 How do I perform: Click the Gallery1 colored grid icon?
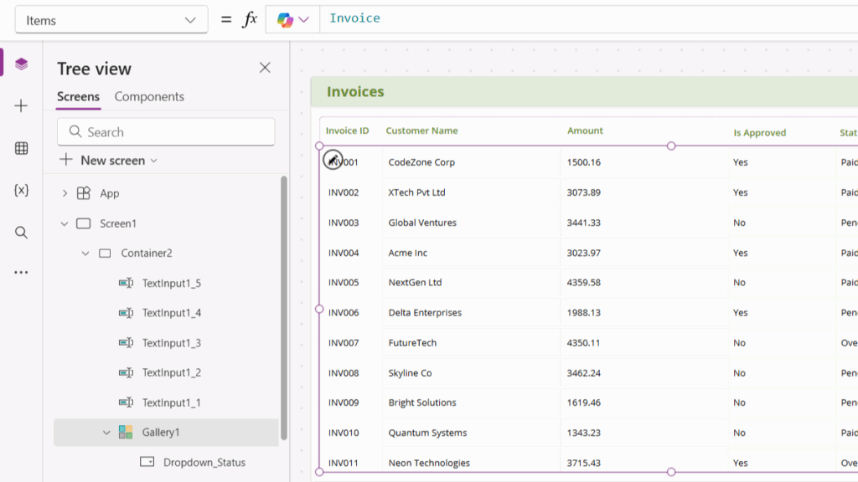[x=126, y=433]
